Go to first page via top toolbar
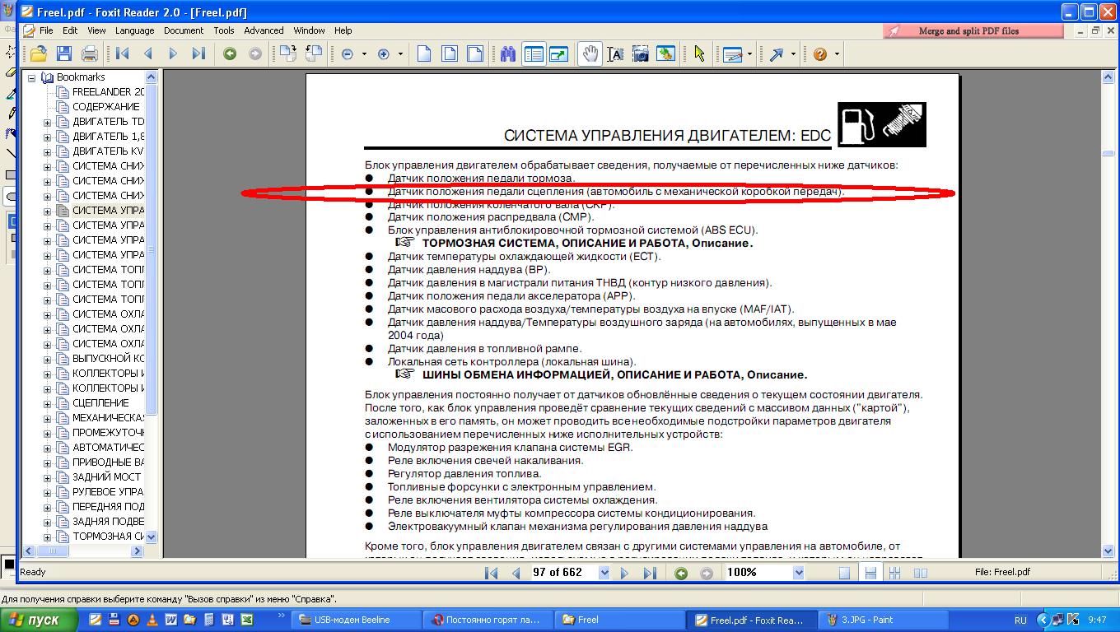 pyautogui.click(x=123, y=54)
